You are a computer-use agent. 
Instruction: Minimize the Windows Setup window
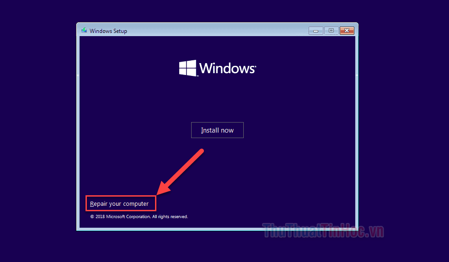tap(315, 31)
